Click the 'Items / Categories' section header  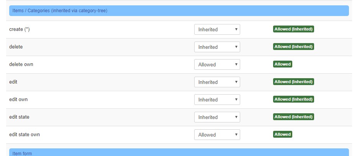(179, 11)
